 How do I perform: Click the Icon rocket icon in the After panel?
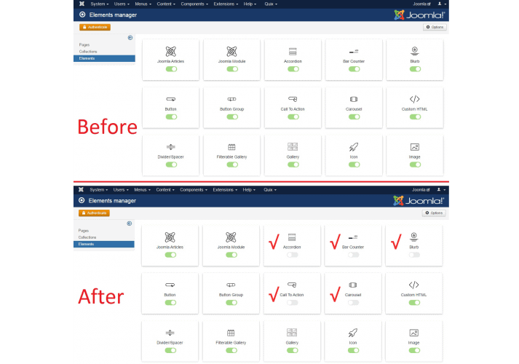354,333
